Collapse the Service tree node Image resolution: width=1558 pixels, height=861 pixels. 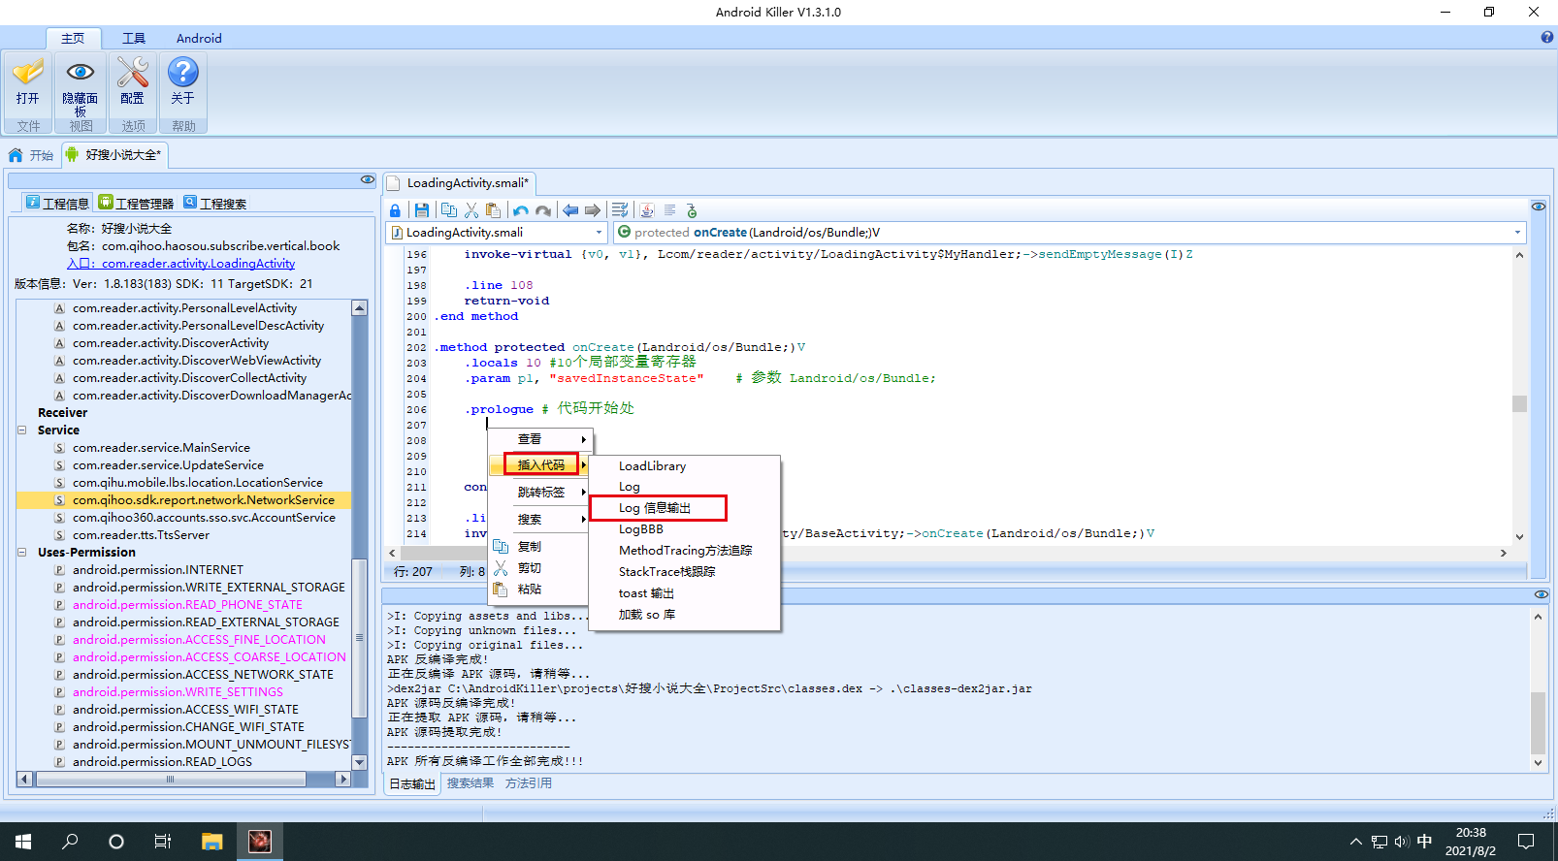22,430
